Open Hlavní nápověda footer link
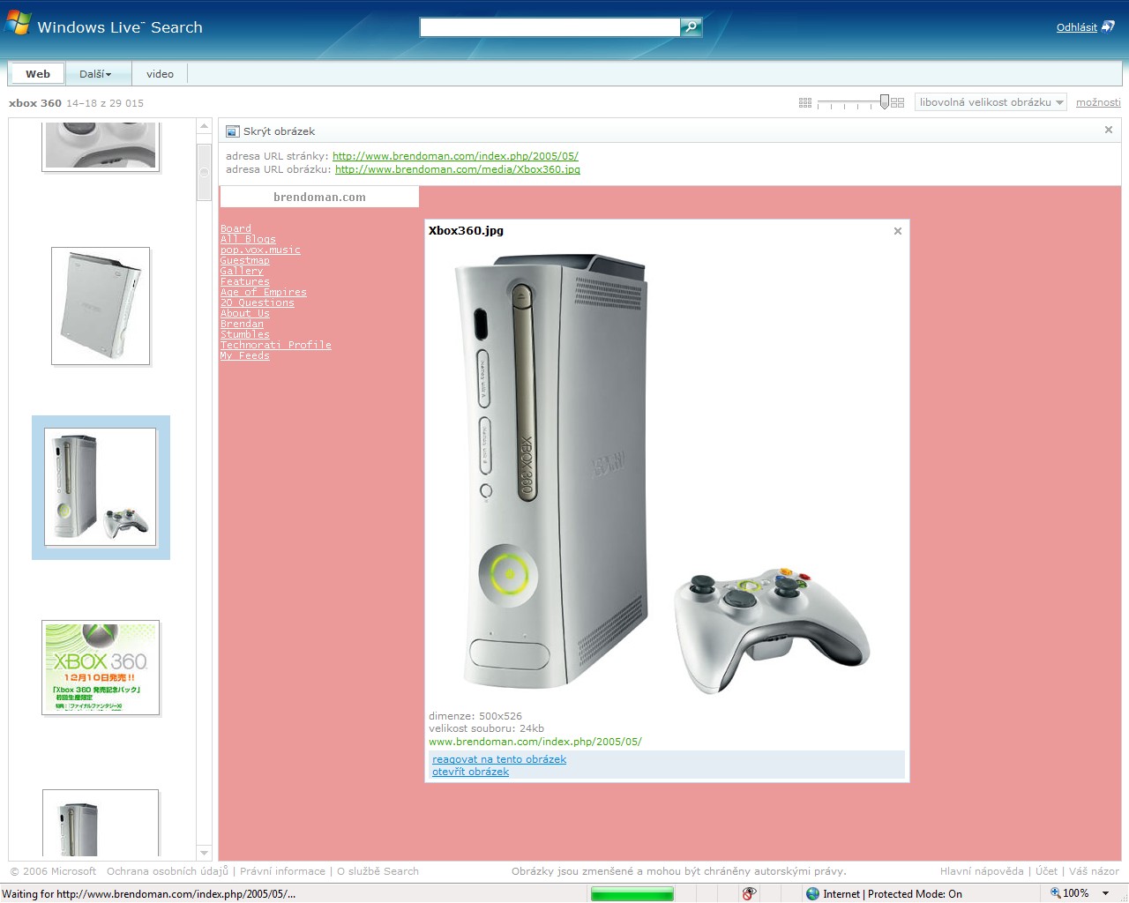Viewport: 1129px width, 903px height. click(x=982, y=871)
